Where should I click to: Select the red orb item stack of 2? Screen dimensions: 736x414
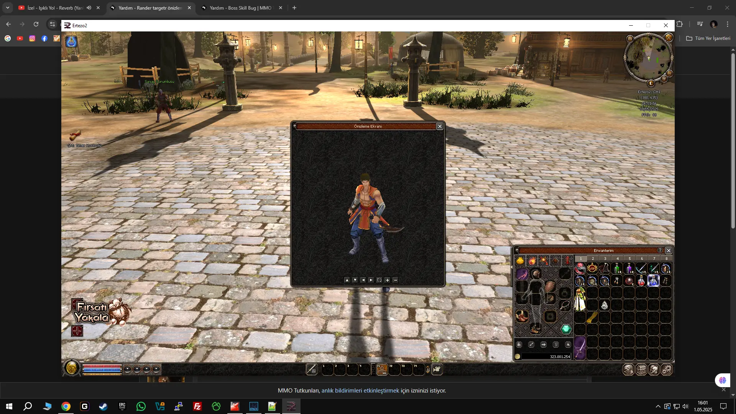point(629,281)
